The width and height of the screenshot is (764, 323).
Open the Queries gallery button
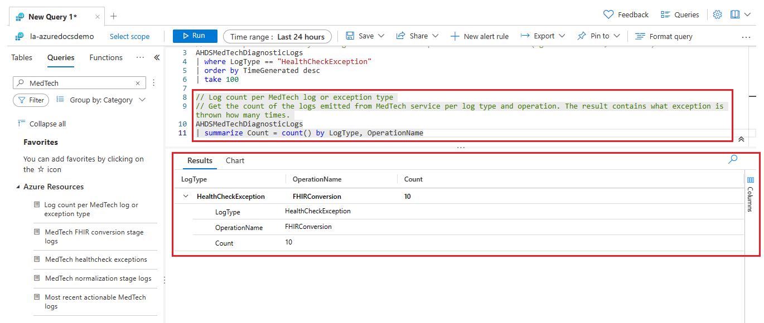click(679, 14)
